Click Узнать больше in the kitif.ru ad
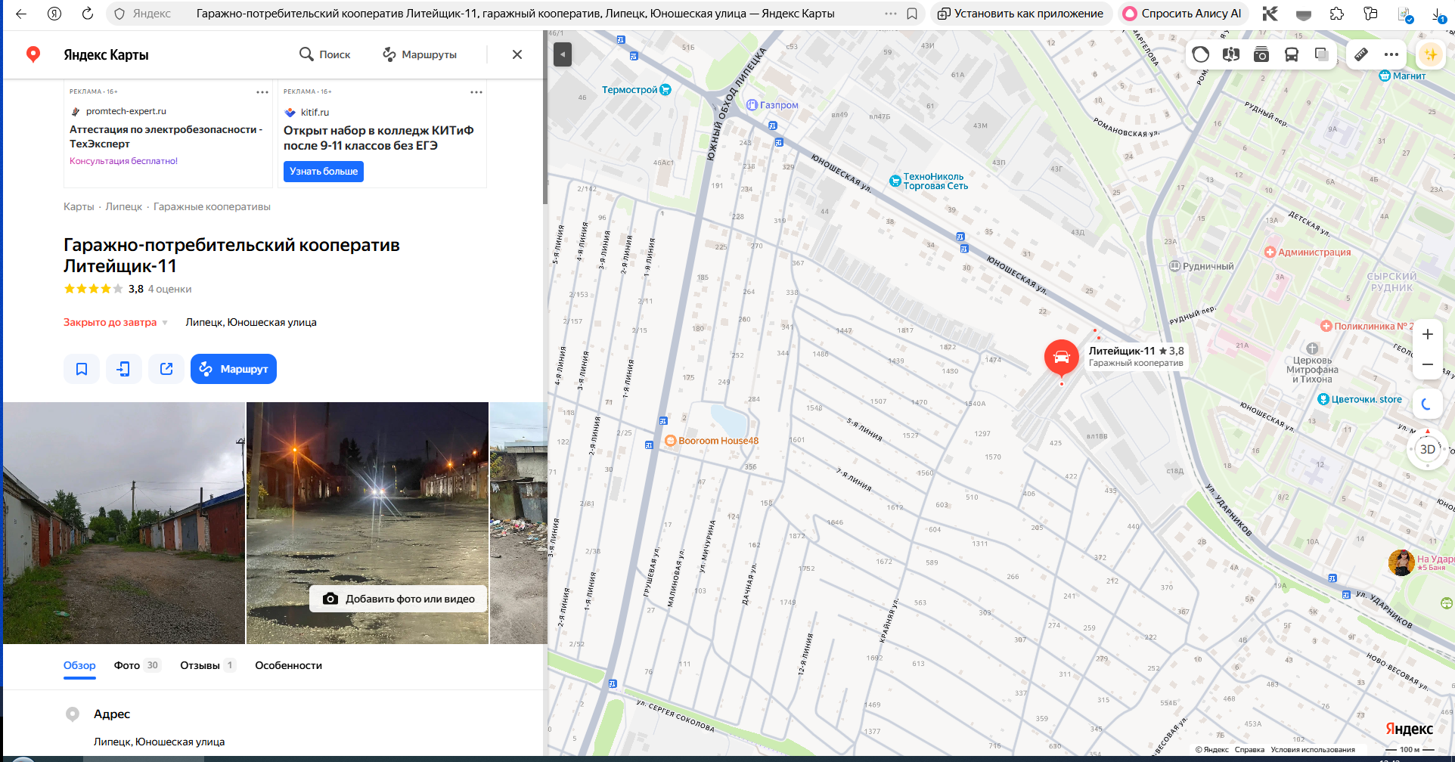The width and height of the screenshot is (1455, 762). tap(324, 172)
